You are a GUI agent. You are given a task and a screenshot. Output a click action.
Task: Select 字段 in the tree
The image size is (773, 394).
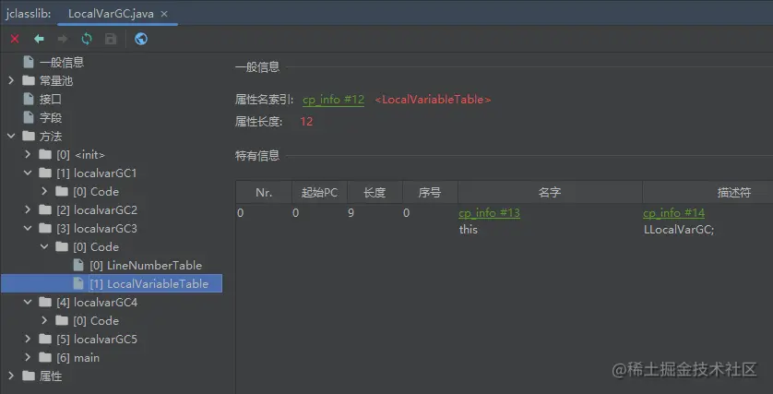[x=51, y=118]
